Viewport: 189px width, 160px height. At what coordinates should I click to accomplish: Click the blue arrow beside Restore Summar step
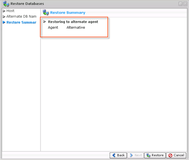[x=4, y=22]
